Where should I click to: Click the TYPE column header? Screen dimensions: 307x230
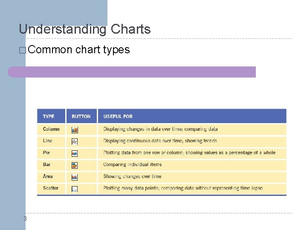click(x=49, y=116)
